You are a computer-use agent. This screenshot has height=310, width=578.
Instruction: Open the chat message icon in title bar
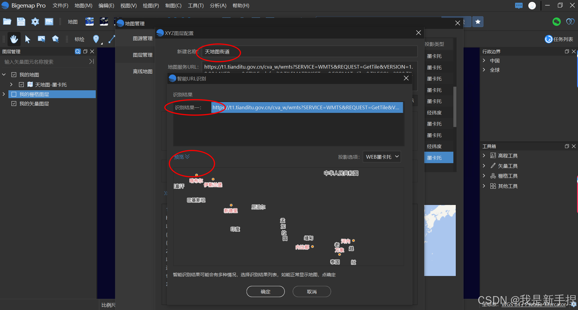pyautogui.click(x=519, y=5)
